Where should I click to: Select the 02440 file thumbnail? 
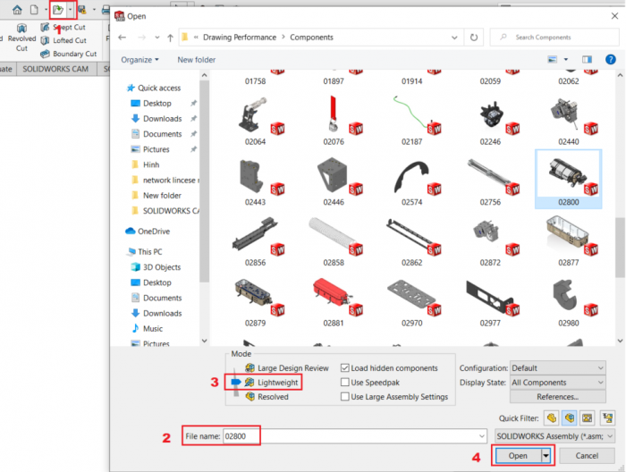(x=568, y=121)
